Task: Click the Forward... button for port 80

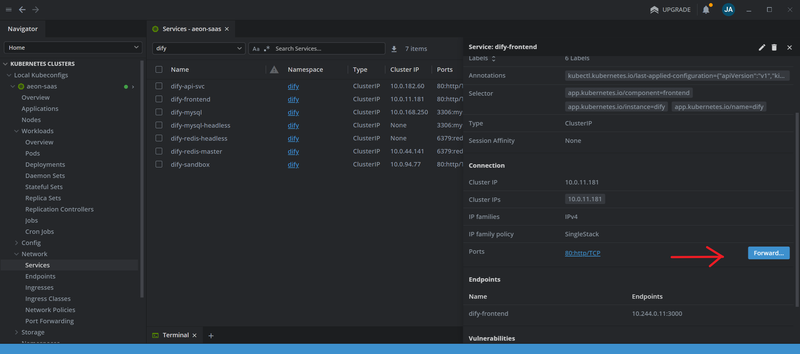Action: tap(768, 253)
